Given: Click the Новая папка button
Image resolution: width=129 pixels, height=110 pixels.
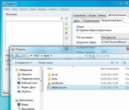Looking at the screenshot, I should point(46,63).
